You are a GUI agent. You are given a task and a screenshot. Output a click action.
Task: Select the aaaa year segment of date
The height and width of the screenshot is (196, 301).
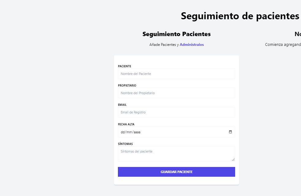137,132
